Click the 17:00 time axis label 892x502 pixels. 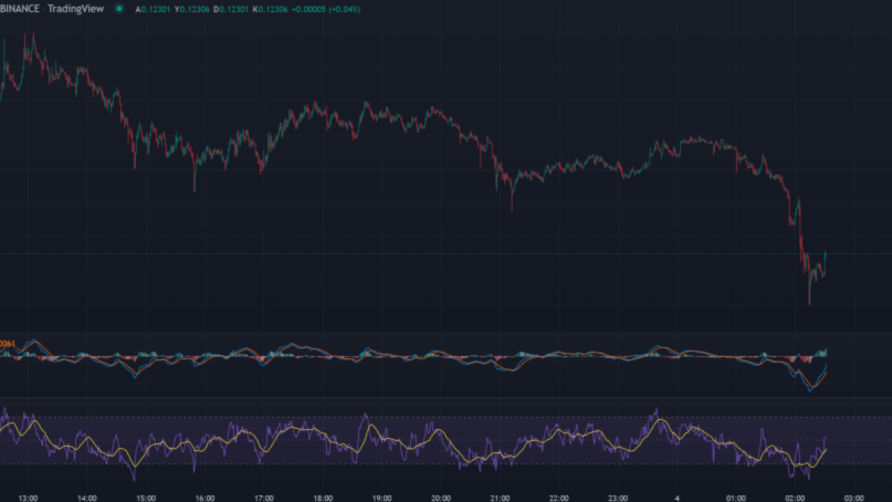point(264,498)
